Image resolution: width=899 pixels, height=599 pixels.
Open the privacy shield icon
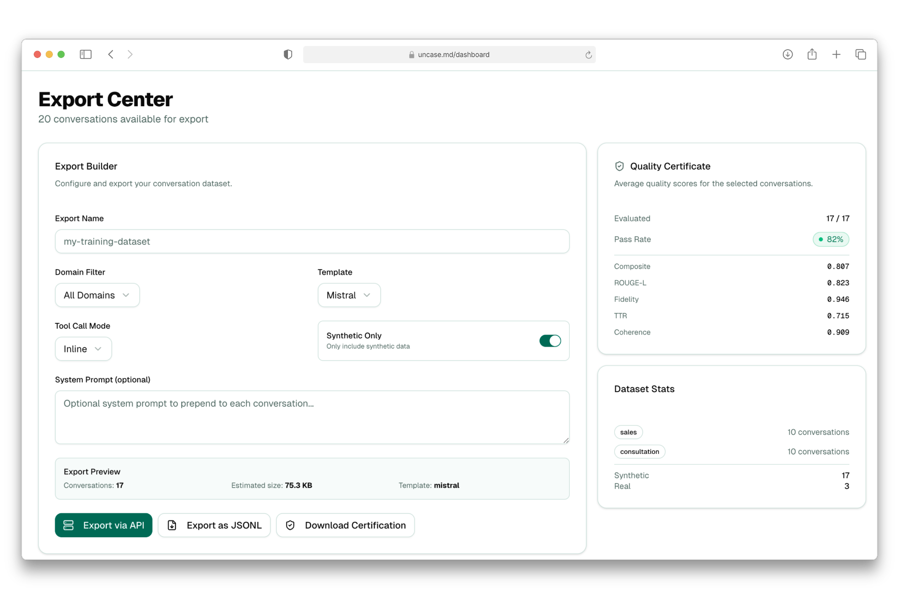click(x=288, y=54)
